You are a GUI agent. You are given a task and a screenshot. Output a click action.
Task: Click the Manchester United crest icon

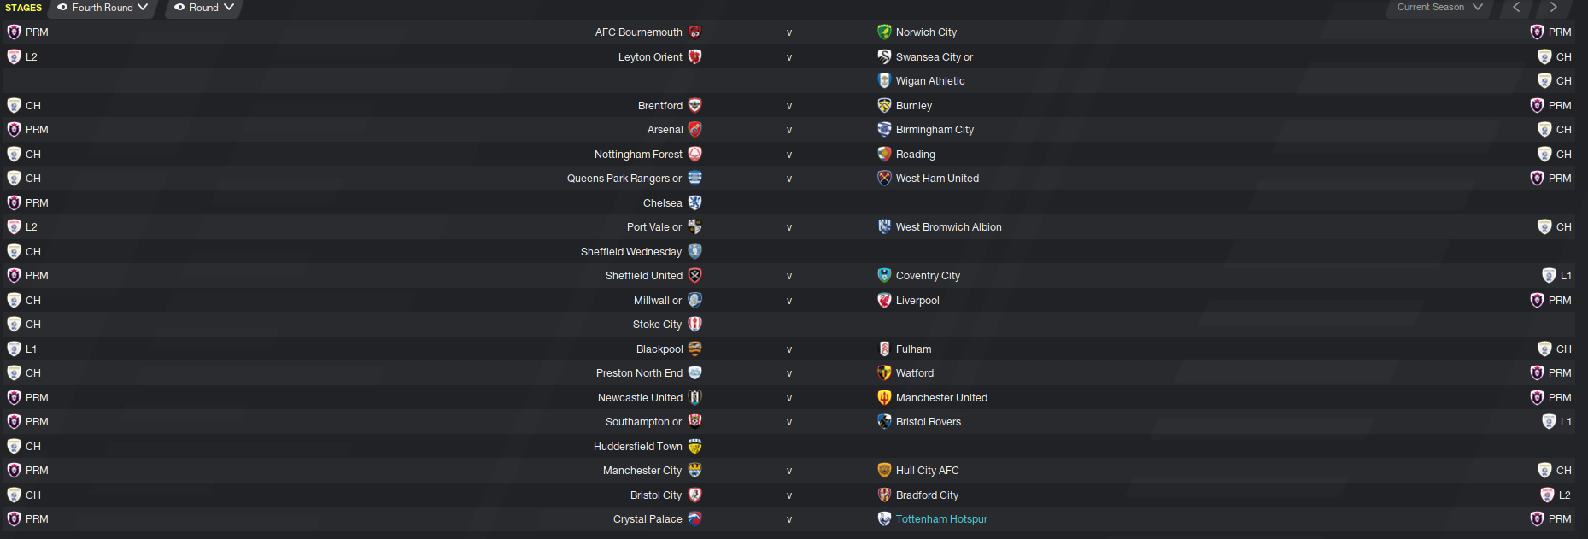pyautogui.click(x=884, y=398)
